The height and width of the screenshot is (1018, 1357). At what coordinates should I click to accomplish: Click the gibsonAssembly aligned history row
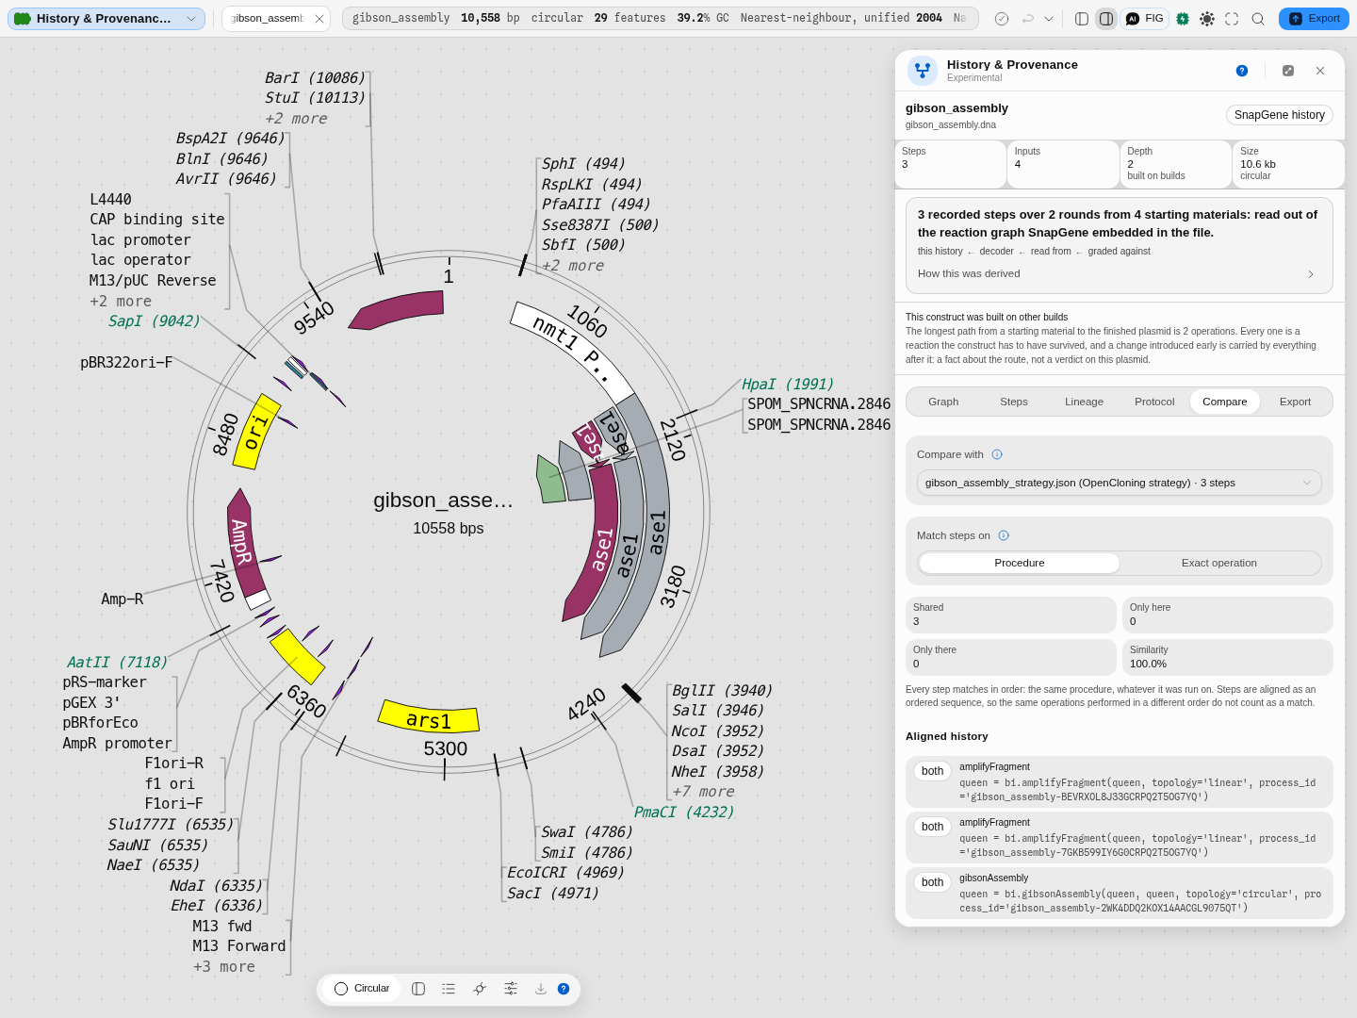click(1120, 894)
